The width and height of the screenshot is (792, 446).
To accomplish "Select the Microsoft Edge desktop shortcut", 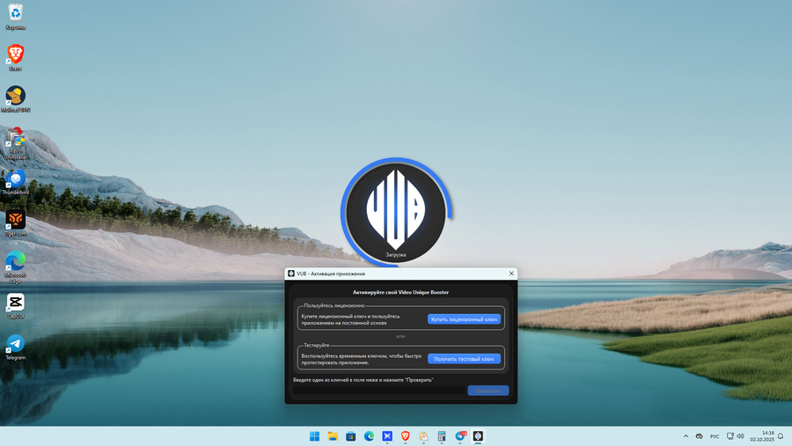I will (15, 261).
